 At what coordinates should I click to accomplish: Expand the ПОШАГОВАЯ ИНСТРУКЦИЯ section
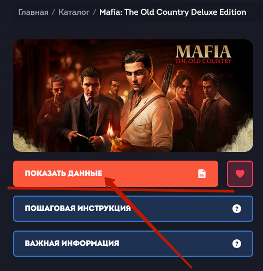coord(133,209)
